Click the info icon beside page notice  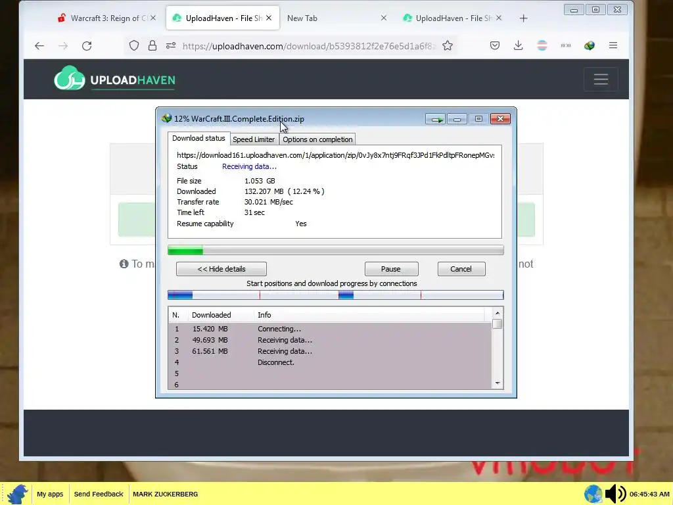(124, 264)
